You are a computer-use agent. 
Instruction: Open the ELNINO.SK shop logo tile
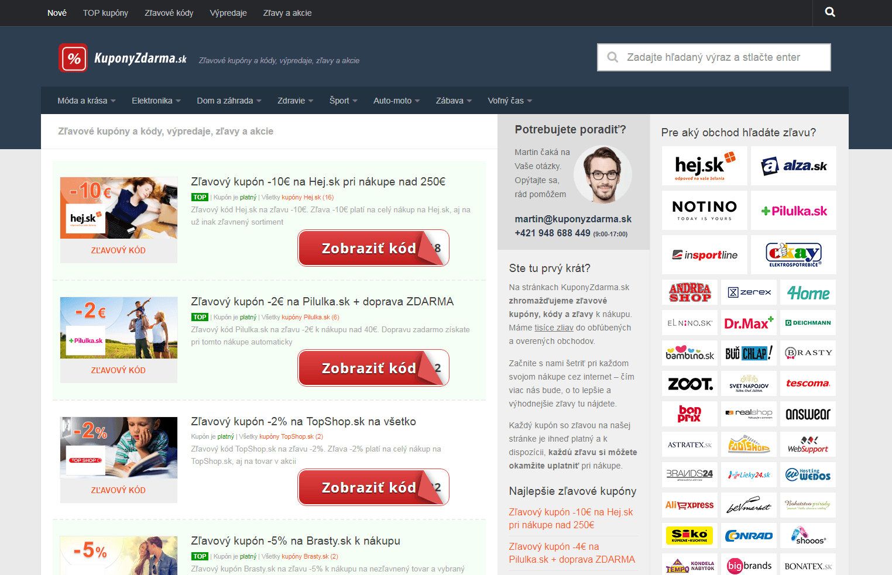690,323
